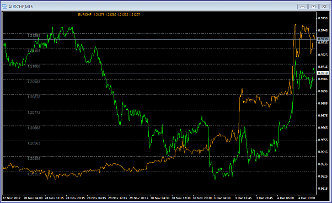Click the 0.9745 price scale label
The height and width of the screenshot is (203, 332).
click(x=323, y=30)
